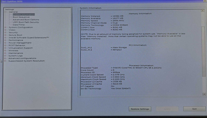Expand the Advanced configurations node

point(5,58)
